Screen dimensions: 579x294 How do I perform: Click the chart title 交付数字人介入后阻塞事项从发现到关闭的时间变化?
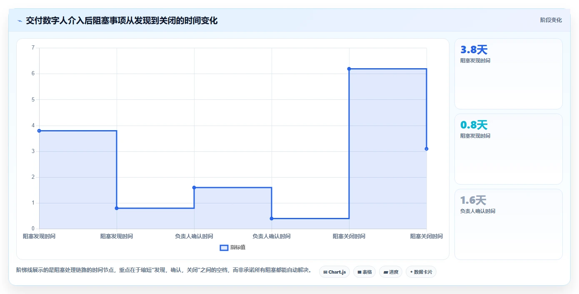(x=122, y=20)
